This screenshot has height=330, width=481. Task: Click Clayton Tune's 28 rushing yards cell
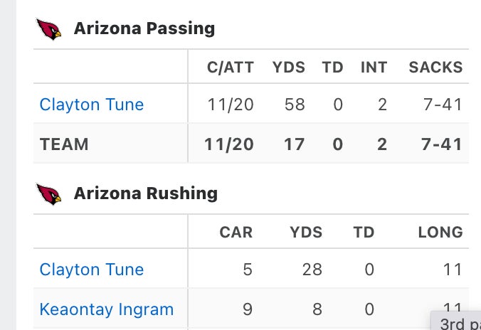[x=312, y=270]
